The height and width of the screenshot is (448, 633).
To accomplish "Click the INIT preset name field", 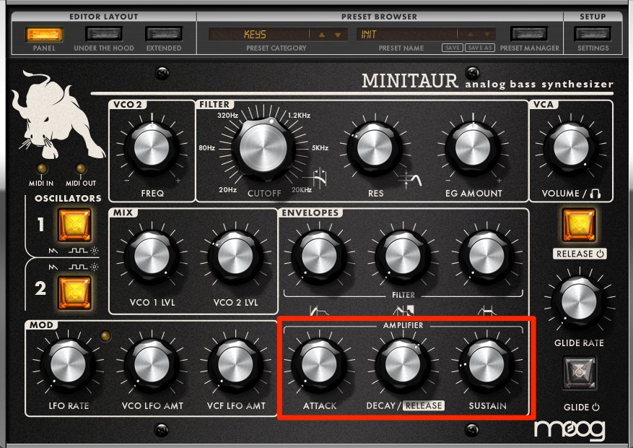I will [x=405, y=35].
